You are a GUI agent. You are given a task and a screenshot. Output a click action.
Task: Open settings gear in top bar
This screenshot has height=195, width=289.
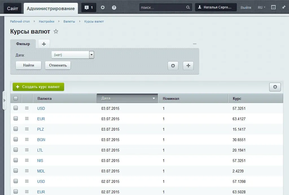pyautogui.click(x=103, y=8)
